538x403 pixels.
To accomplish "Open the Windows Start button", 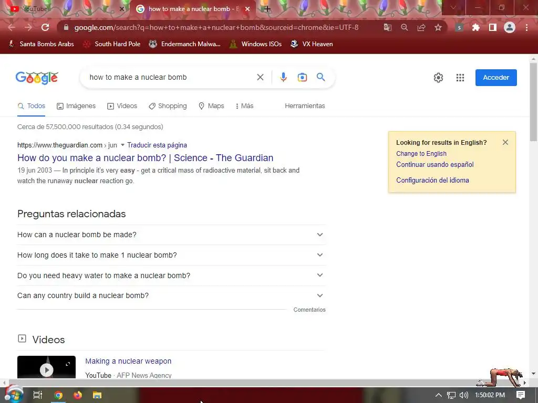I will click(14, 395).
